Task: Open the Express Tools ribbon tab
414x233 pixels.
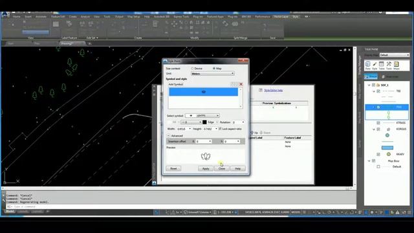Action: click(x=181, y=17)
